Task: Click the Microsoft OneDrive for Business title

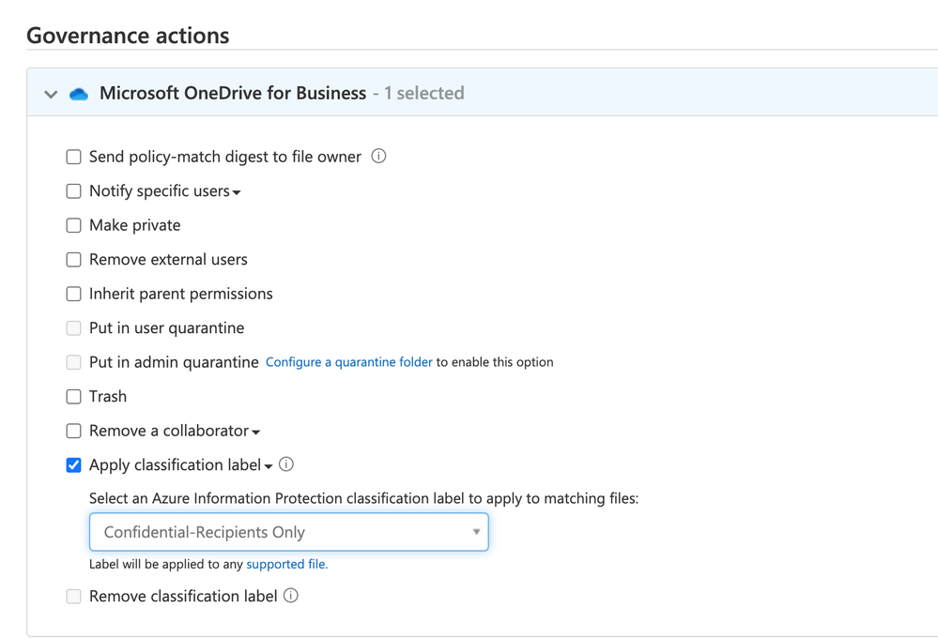Action: (233, 93)
